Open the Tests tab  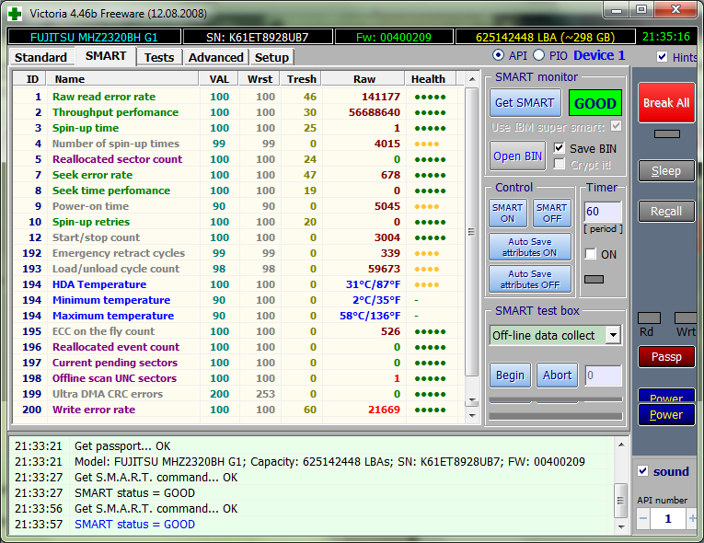point(159,57)
